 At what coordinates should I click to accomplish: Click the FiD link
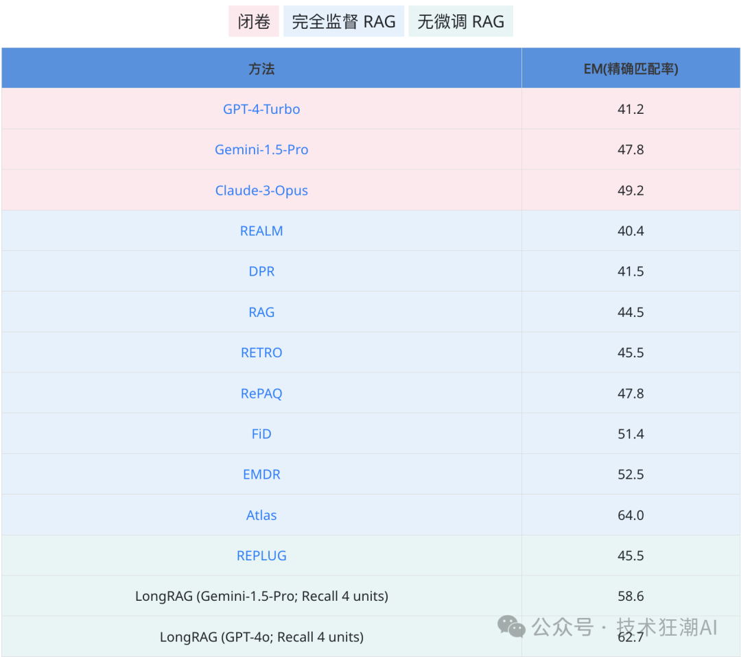(x=261, y=434)
